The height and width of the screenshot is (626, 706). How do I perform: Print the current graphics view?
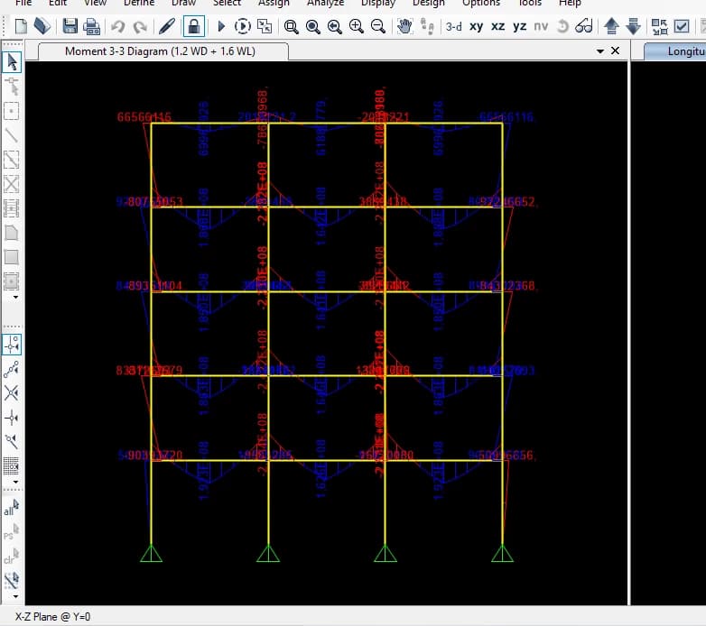point(92,26)
